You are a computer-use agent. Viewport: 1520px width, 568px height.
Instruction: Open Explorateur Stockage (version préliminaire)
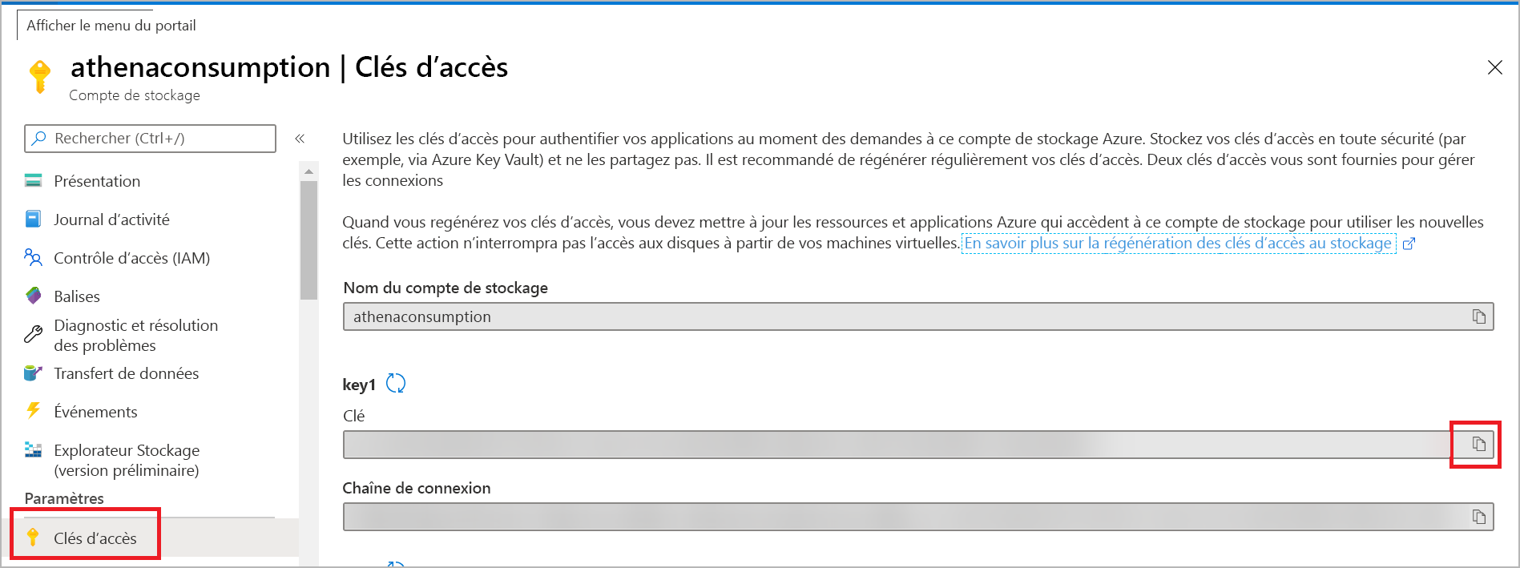tap(127, 460)
